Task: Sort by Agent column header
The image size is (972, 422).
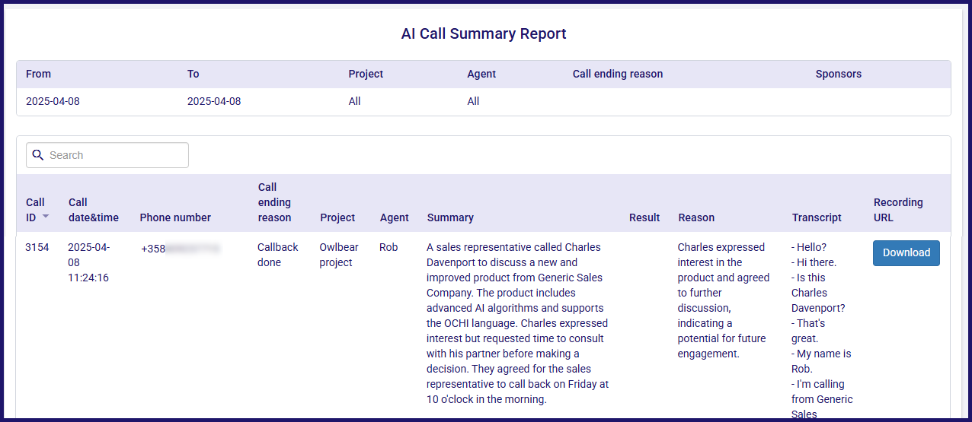Action: [x=395, y=217]
